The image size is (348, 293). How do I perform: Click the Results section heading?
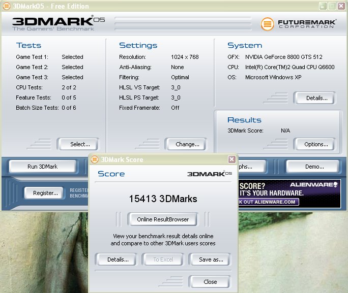point(244,120)
